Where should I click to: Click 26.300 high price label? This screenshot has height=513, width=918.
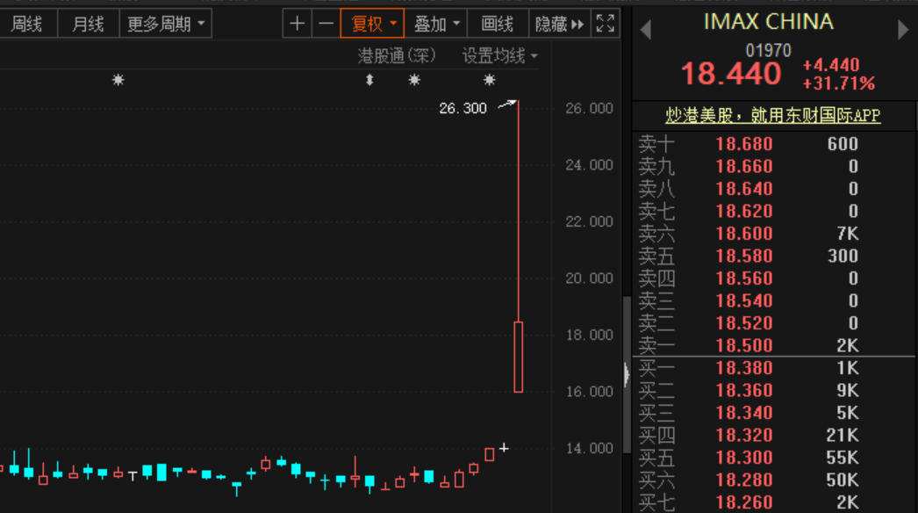click(x=463, y=108)
